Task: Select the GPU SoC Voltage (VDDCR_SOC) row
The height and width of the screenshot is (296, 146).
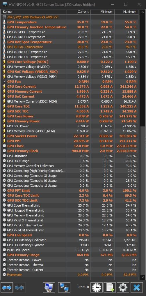Action: pos(70,72)
